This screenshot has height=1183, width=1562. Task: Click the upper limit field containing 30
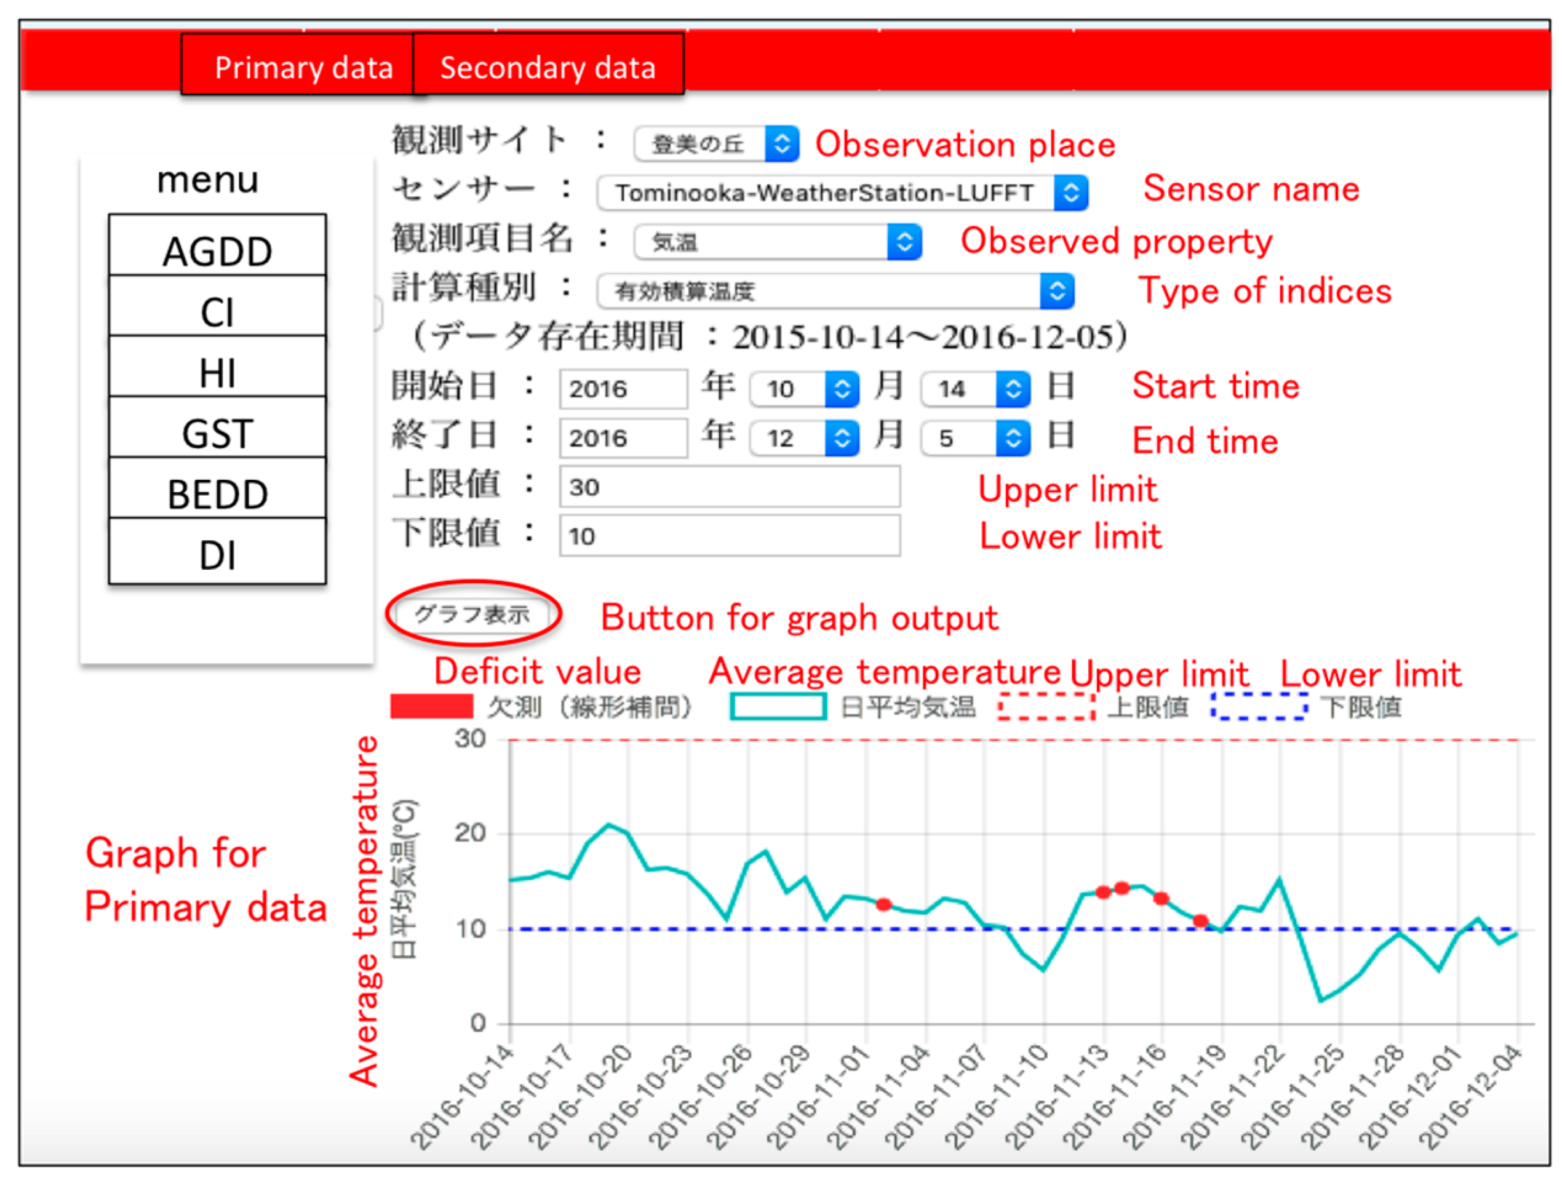click(x=729, y=487)
